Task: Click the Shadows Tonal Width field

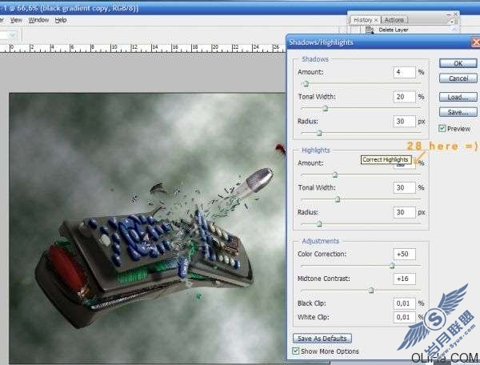Action: pyautogui.click(x=404, y=97)
